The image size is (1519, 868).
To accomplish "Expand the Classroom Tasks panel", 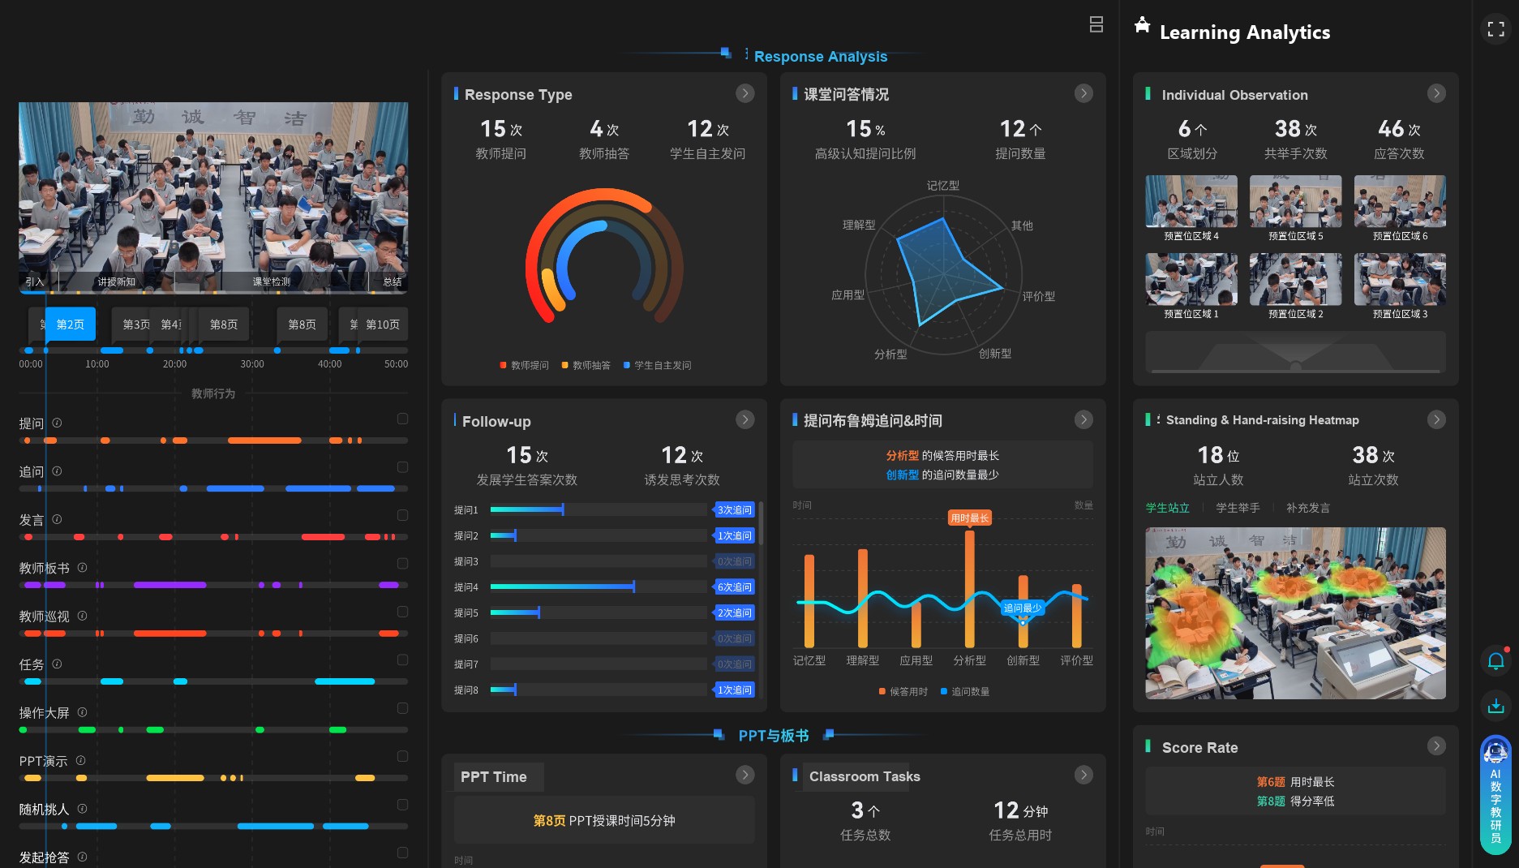I will 1083,775.
